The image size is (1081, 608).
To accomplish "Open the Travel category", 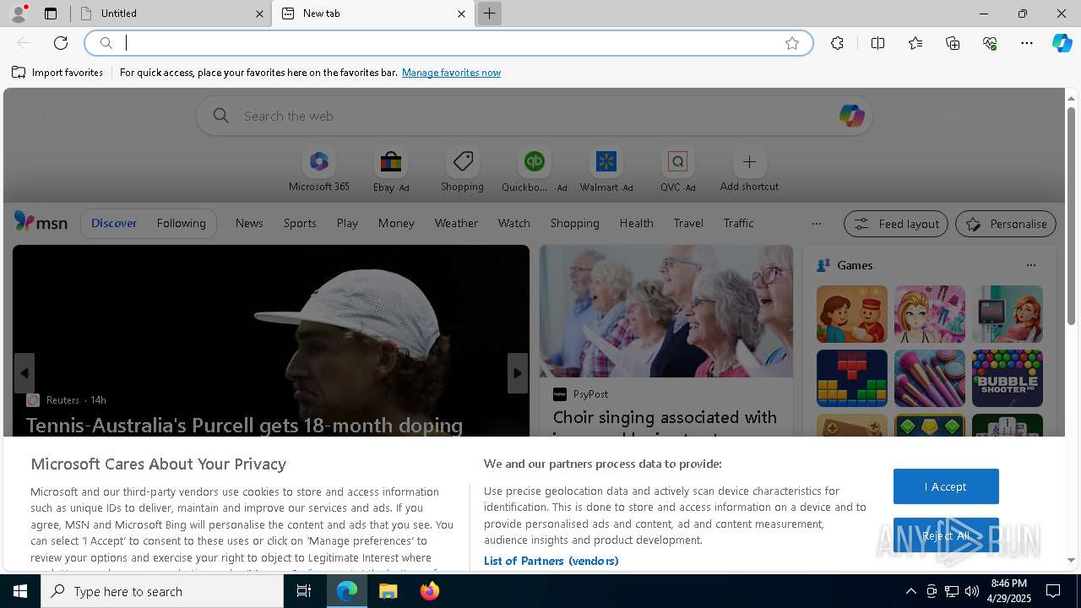I will point(688,223).
